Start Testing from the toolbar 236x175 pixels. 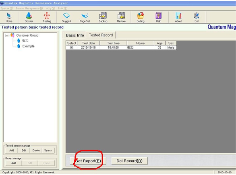tap(47, 16)
